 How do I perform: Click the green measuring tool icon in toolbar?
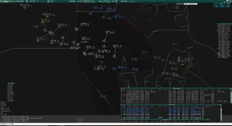94,1
